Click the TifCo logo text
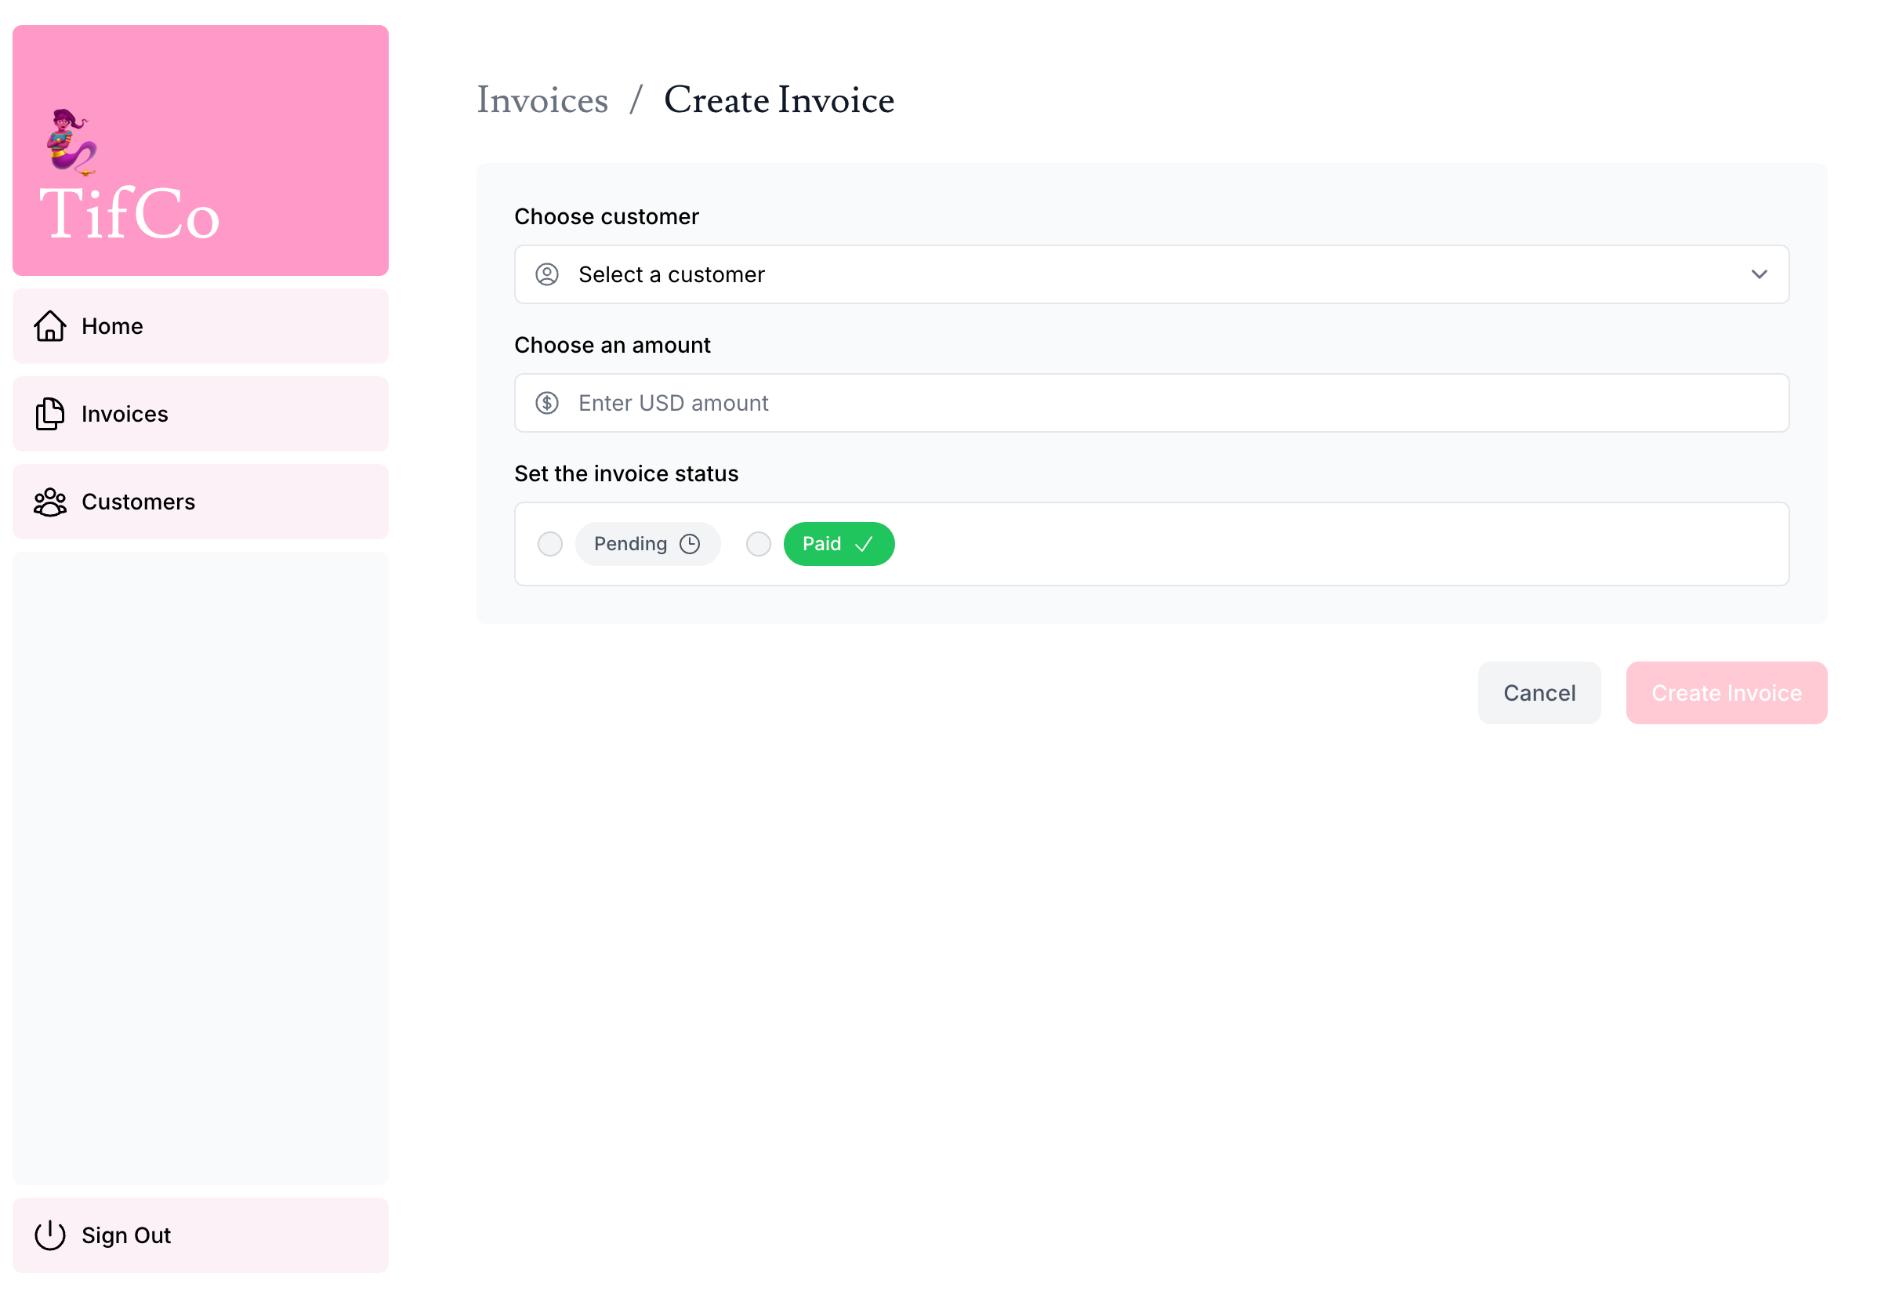Screen dimensions: 1903x1298 click(x=129, y=213)
